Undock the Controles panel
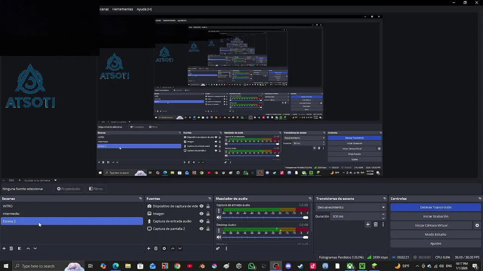 pos(480,199)
